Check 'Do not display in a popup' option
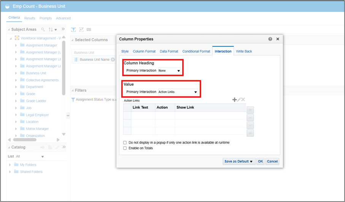Image resolution: width=345 pixels, height=202 pixels. [125, 142]
